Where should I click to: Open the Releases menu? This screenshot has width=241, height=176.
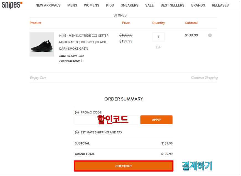pos(220,5)
